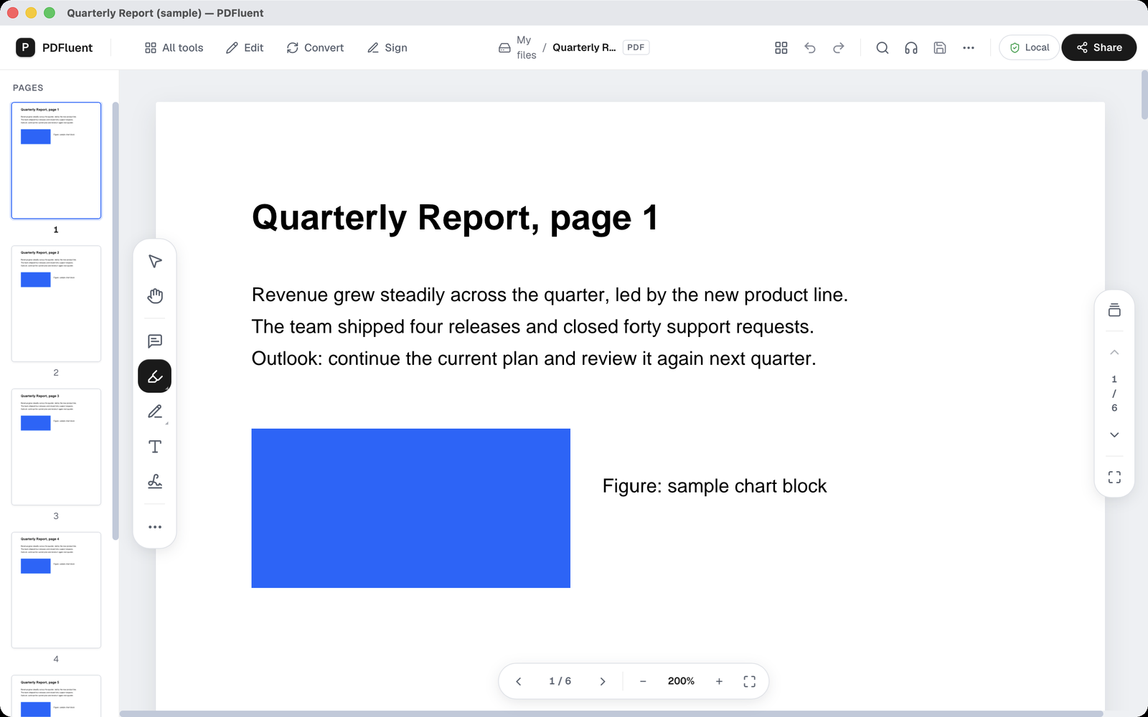This screenshot has width=1148, height=717.
Task: Click the save icon
Action: 940,47
